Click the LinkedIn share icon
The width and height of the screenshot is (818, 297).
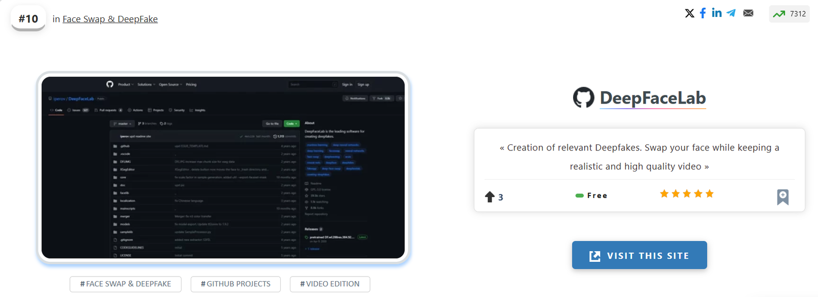point(717,13)
